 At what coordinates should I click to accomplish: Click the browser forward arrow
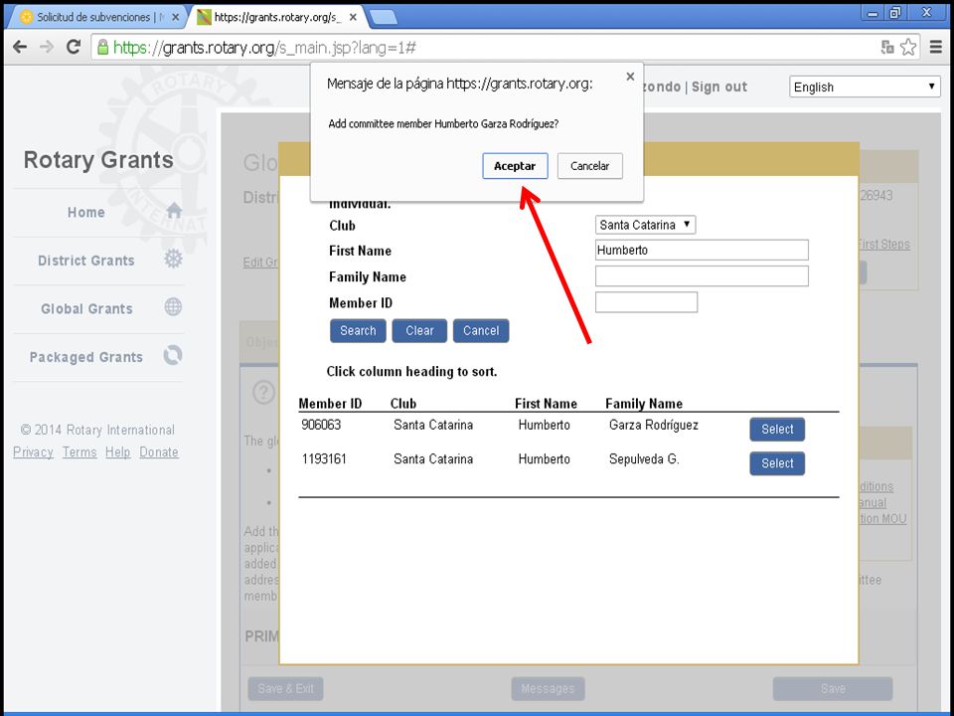coord(47,47)
